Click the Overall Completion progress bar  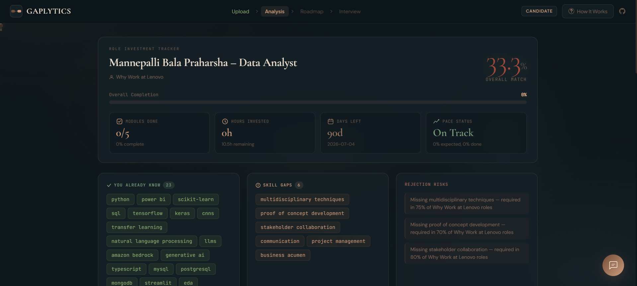[318, 102]
